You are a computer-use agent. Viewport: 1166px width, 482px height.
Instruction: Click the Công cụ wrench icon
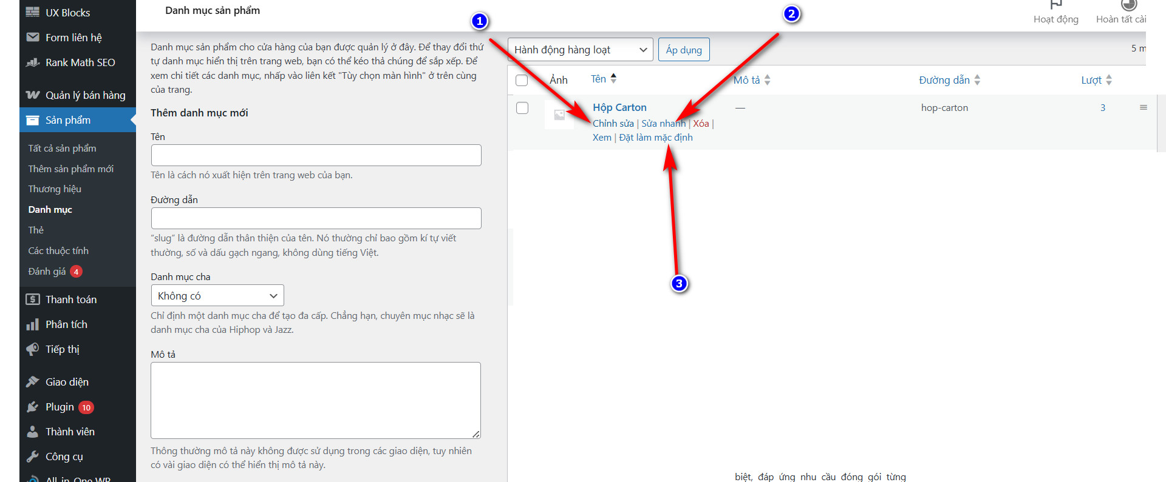(33, 457)
